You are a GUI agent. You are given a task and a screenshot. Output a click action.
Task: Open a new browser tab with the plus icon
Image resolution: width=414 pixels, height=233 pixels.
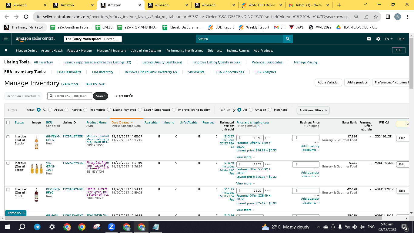tap(339, 5)
